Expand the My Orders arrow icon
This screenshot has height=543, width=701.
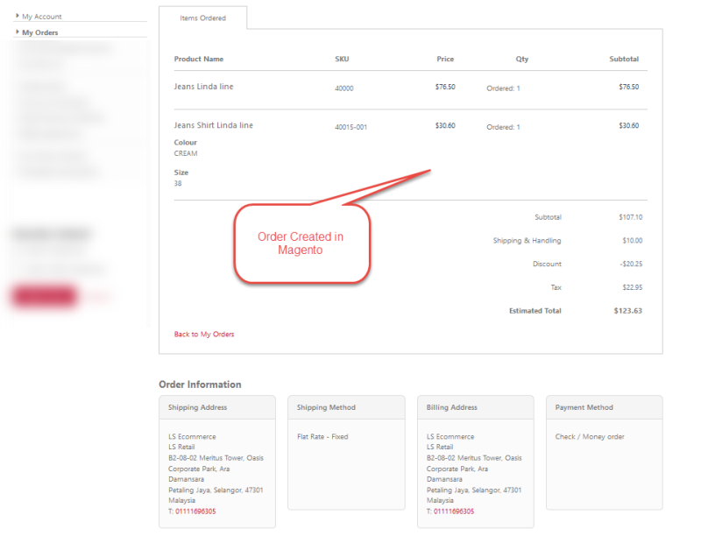(x=18, y=32)
